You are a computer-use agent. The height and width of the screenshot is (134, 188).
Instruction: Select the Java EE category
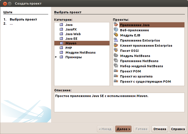[71, 39]
